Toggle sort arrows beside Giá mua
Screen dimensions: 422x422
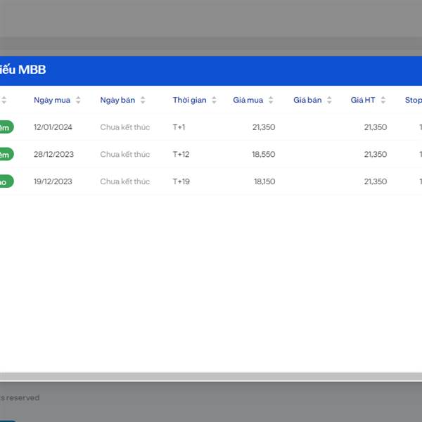click(271, 101)
